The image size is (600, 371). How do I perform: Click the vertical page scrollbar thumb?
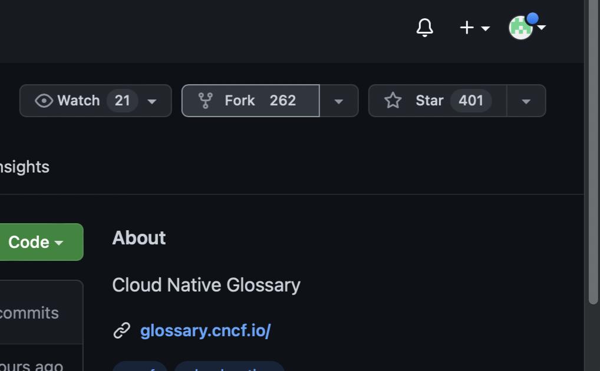coord(593,152)
